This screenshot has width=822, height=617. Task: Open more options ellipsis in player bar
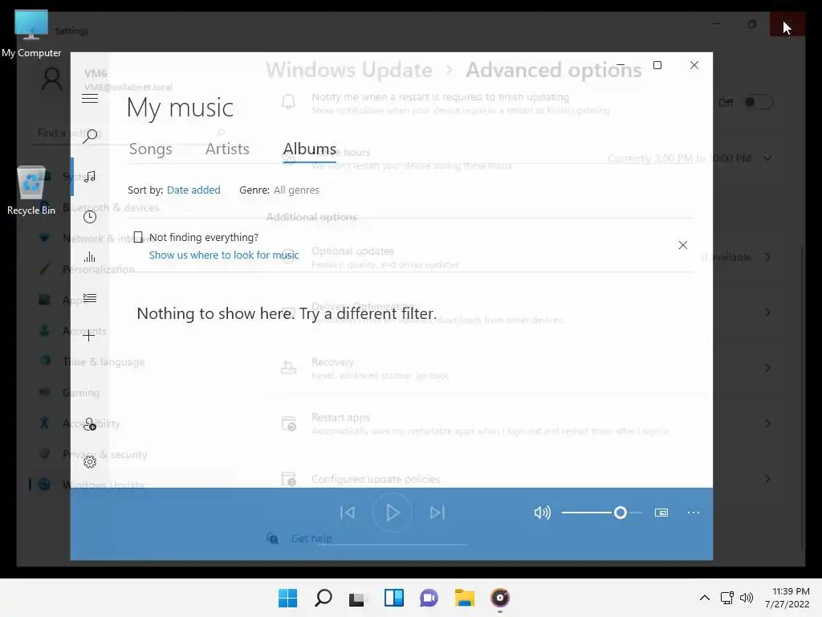[x=694, y=513]
